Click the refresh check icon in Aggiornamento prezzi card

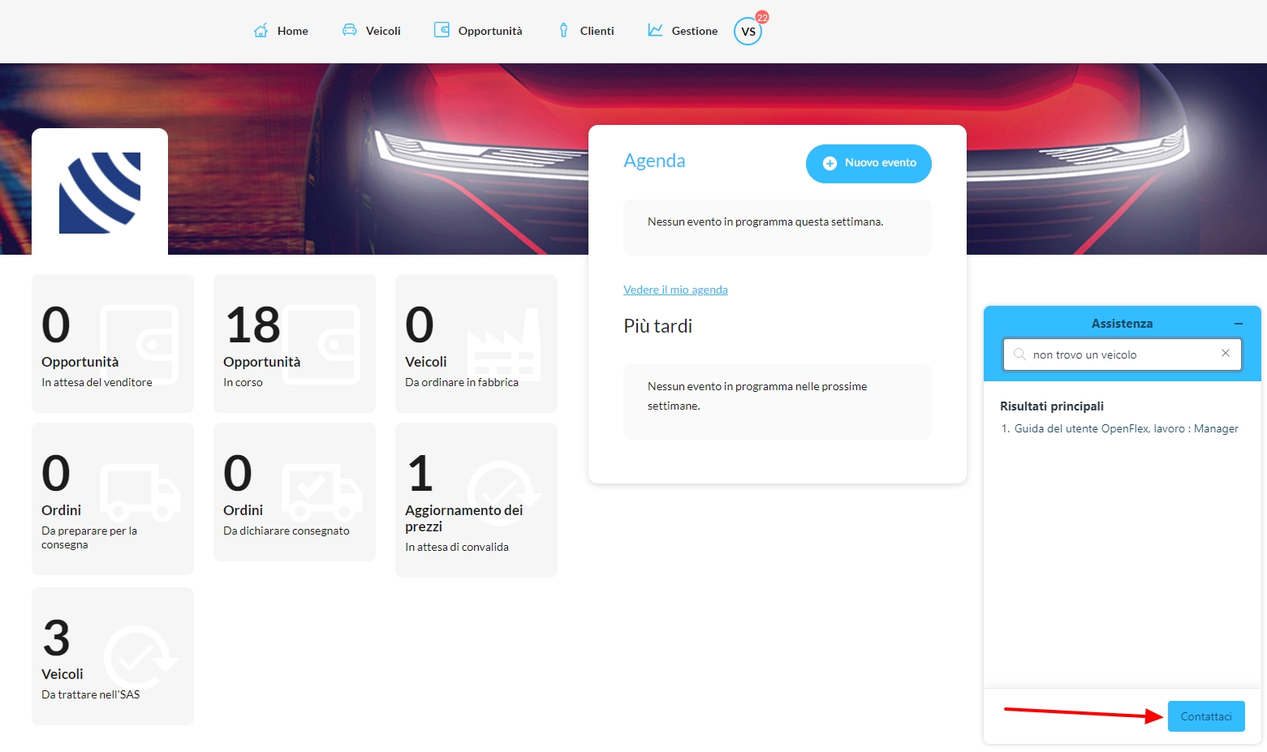point(503,492)
